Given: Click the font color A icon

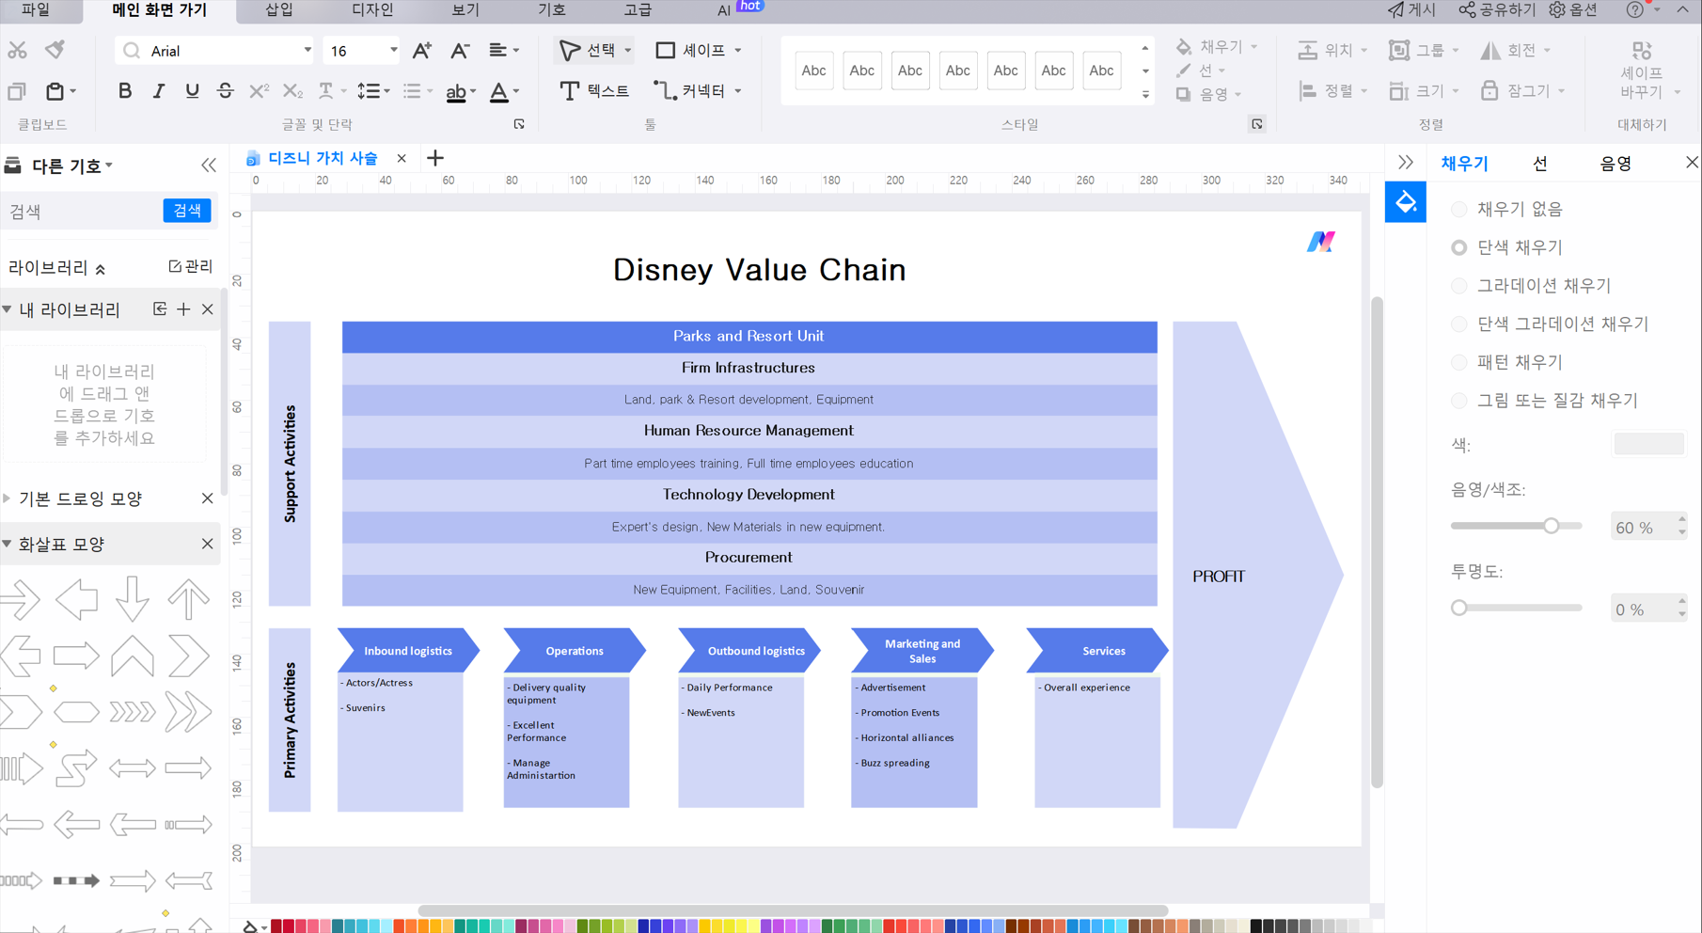Looking at the screenshot, I should pos(499,91).
